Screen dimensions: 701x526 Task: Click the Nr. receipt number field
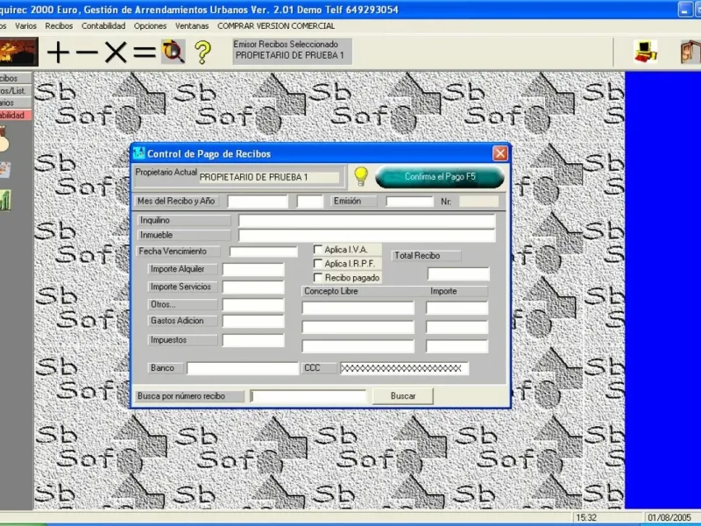click(x=478, y=202)
